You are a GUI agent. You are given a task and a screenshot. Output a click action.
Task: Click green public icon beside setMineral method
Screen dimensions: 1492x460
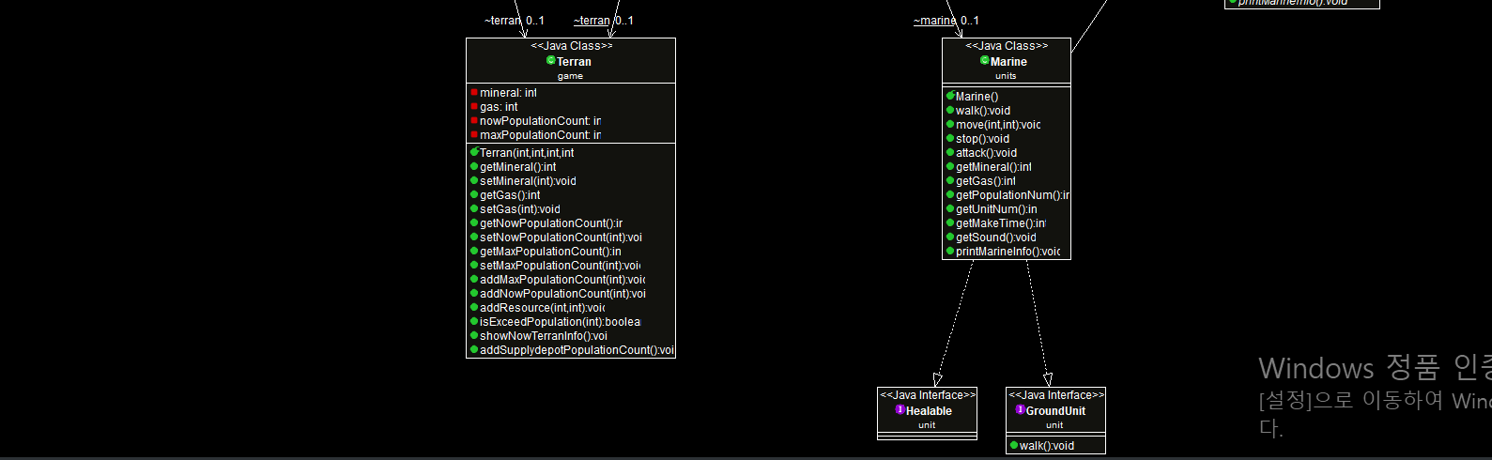[474, 181]
